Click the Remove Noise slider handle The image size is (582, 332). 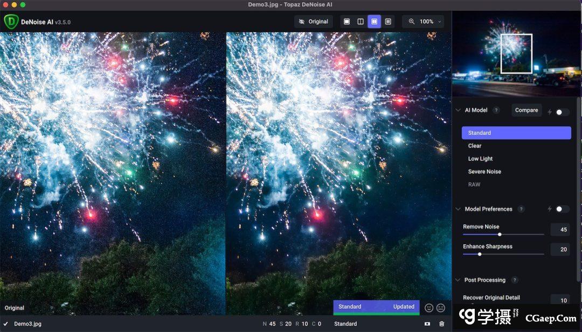500,234
